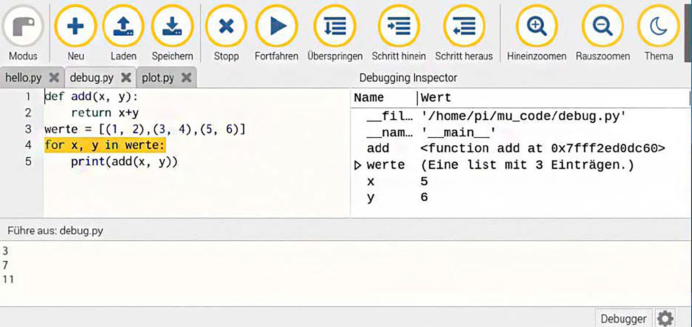Click the Überspringen step-over icon
The width and height of the screenshot is (692, 327).
click(335, 26)
